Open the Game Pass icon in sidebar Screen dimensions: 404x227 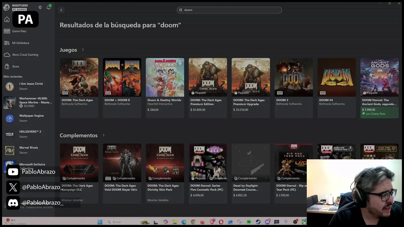7,31
